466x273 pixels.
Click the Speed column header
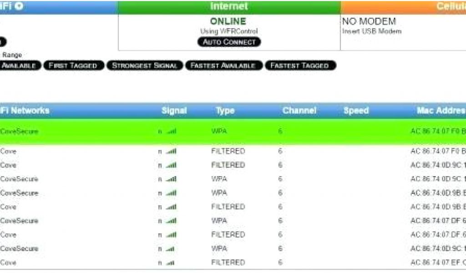tap(356, 111)
